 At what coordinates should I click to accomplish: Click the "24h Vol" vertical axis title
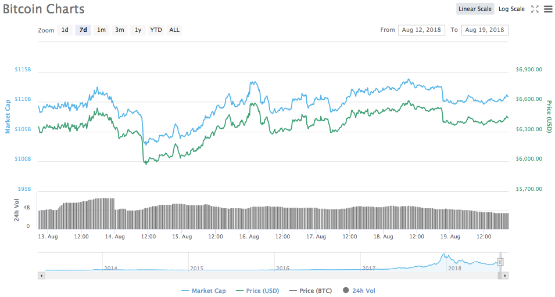16,210
